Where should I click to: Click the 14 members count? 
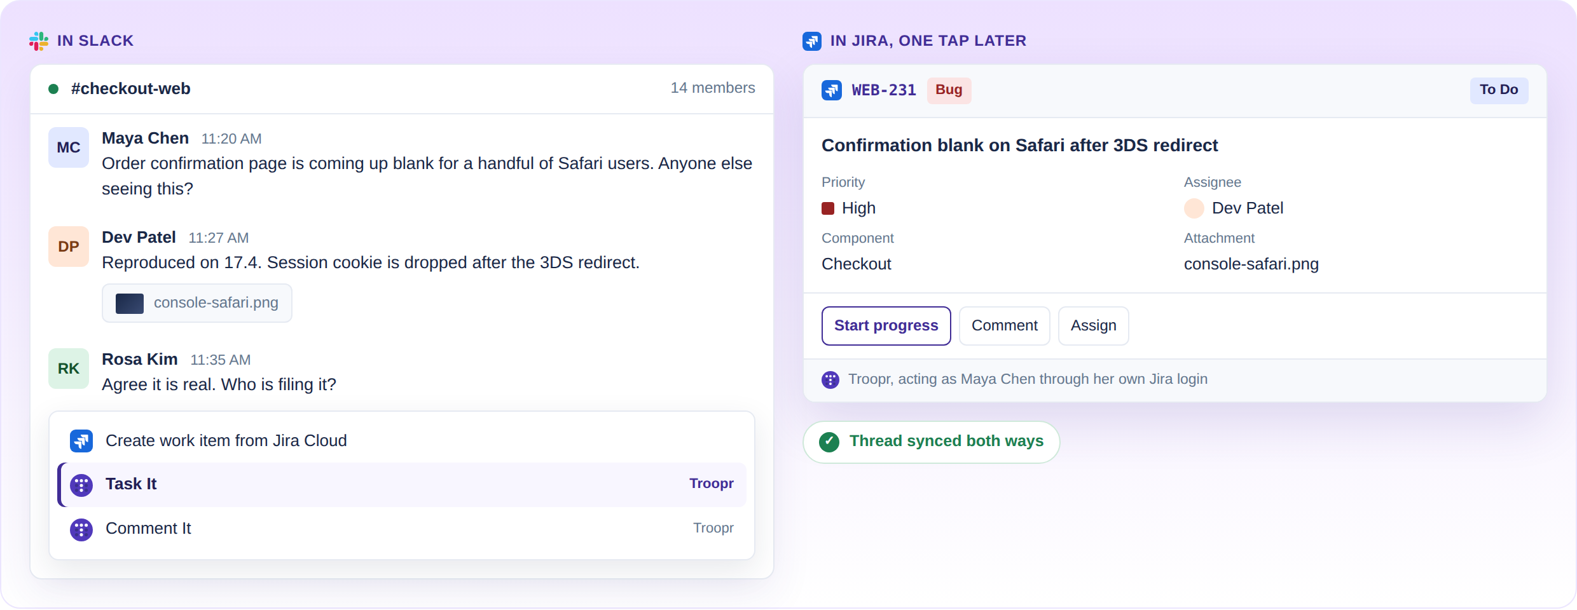pyautogui.click(x=713, y=88)
